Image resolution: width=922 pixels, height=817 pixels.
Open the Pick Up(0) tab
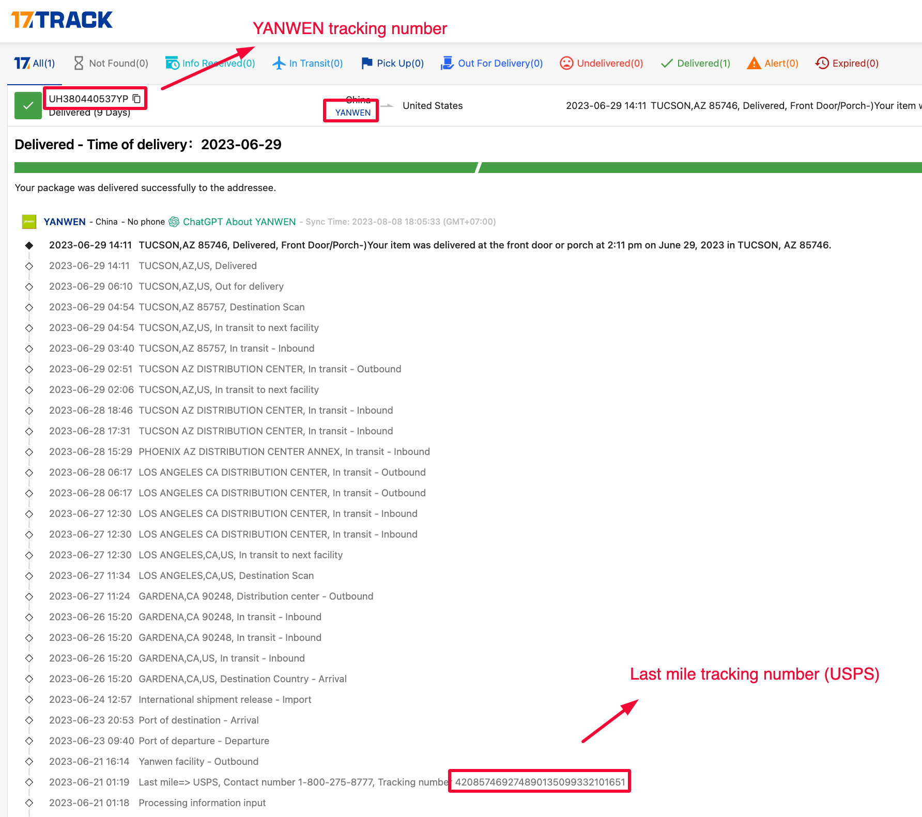point(393,64)
